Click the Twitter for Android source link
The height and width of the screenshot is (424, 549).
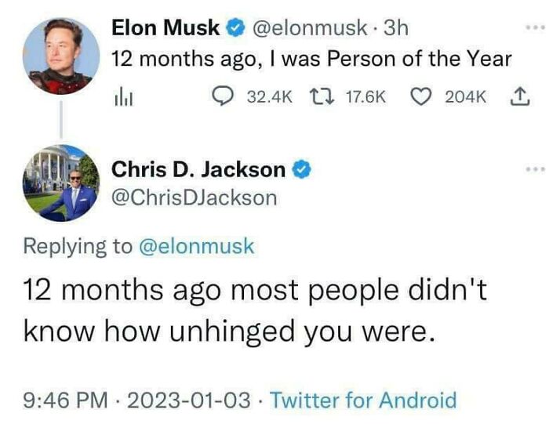pos(363,400)
